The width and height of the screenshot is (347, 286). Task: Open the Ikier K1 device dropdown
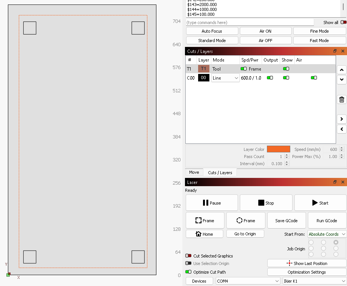[314, 281]
